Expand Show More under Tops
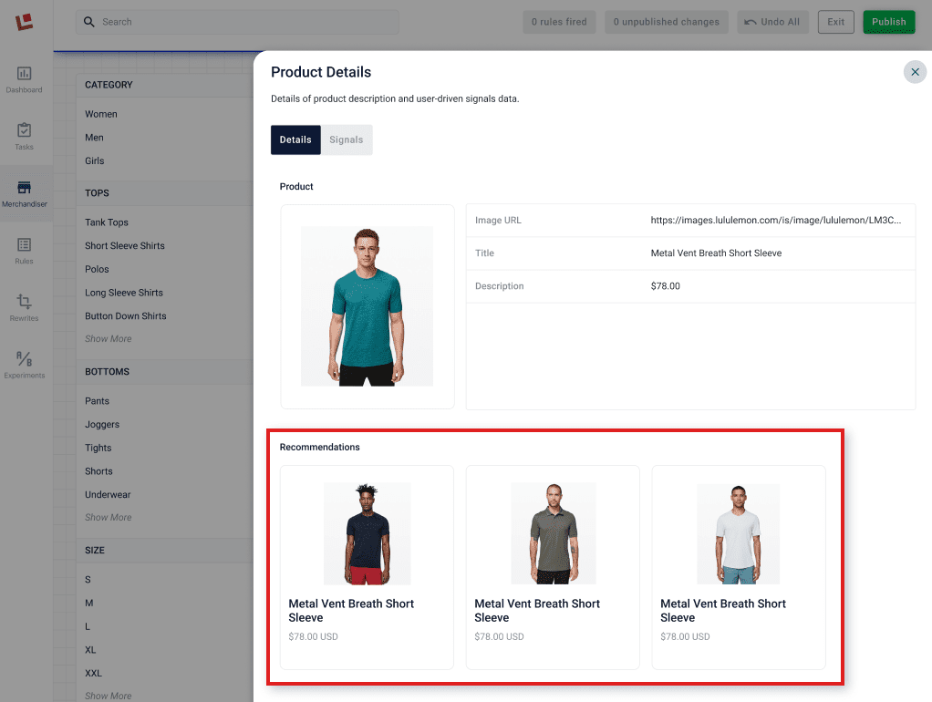 pos(109,339)
